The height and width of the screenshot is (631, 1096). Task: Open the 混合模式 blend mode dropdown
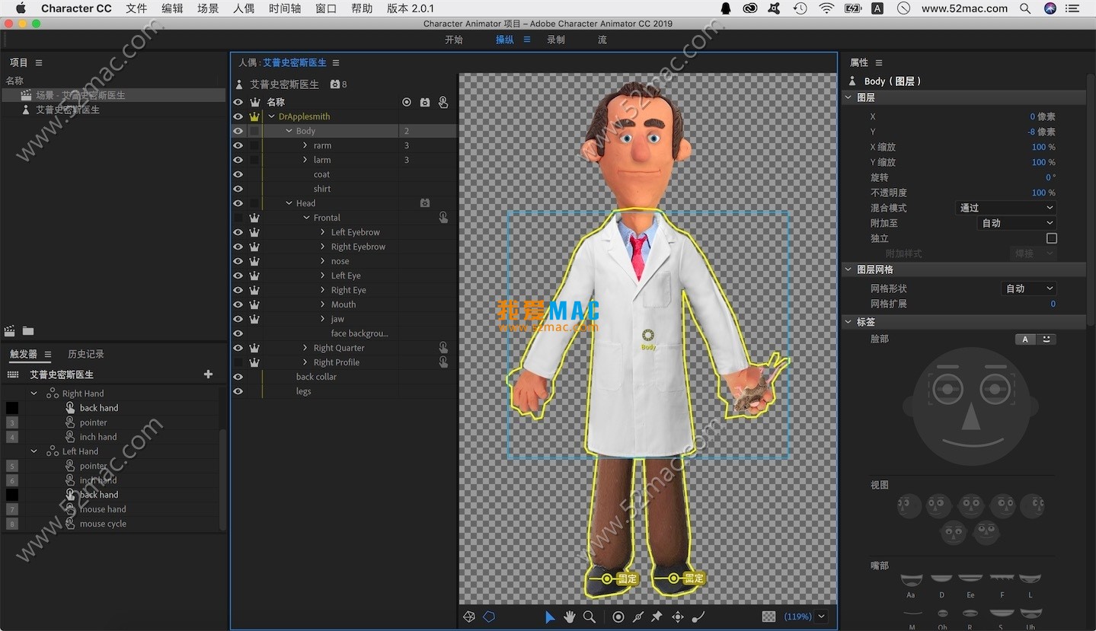tap(1006, 208)
